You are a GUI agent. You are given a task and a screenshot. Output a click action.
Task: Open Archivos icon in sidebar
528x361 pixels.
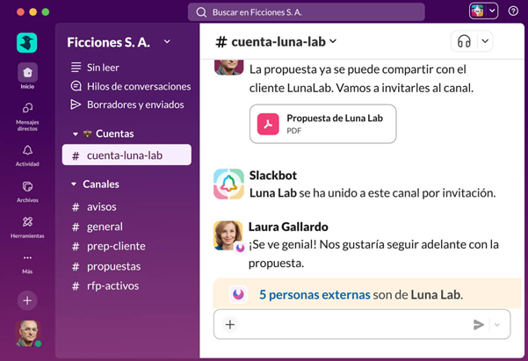pos(27,187)
